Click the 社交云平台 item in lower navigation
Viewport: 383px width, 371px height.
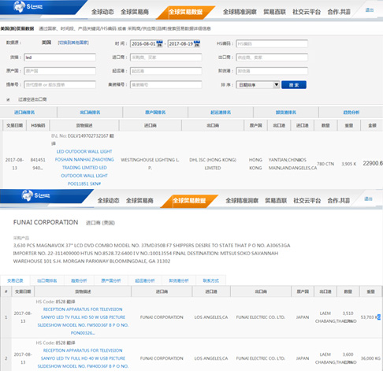click(x=307, y=201)
